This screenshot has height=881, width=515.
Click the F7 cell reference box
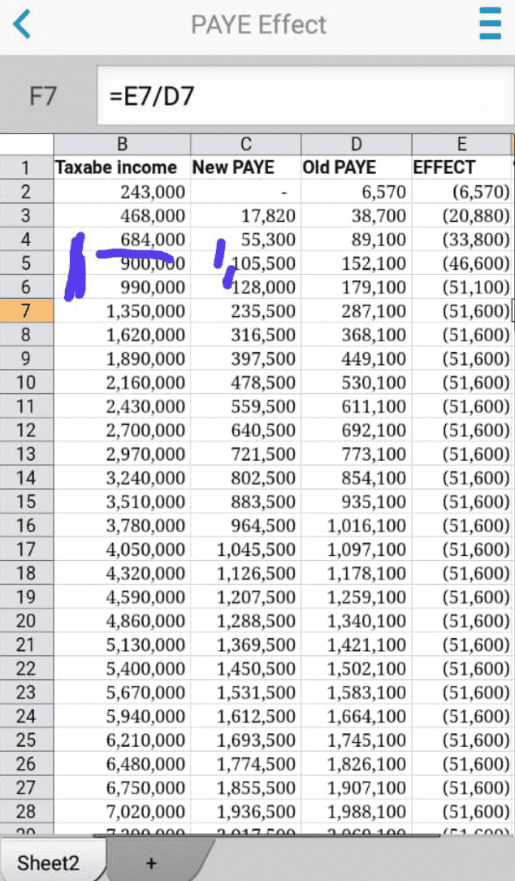tap(43, 96)
